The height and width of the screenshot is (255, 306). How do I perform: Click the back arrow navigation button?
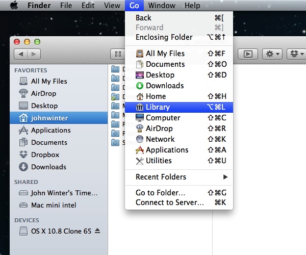point(21,54)
